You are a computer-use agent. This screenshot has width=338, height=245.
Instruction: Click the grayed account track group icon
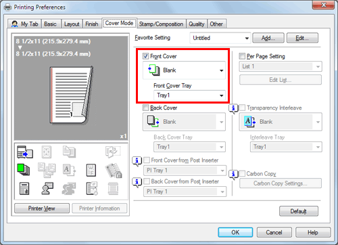coord(69,189)
